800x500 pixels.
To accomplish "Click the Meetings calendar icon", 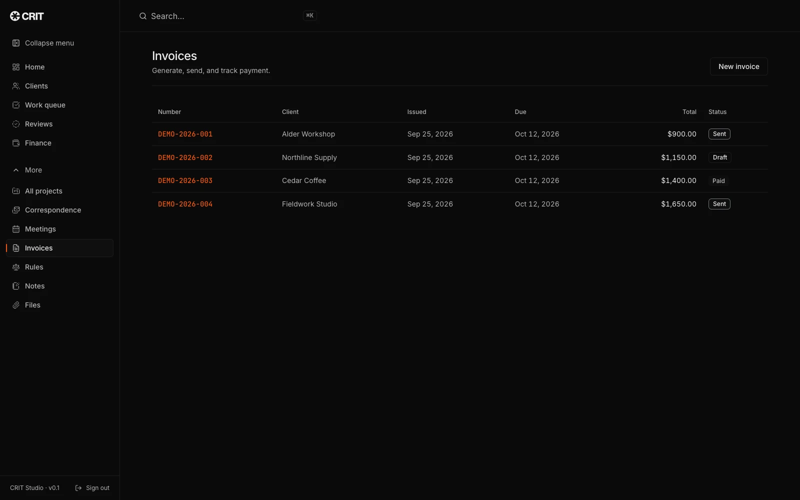I will click(x=16, y=229).
